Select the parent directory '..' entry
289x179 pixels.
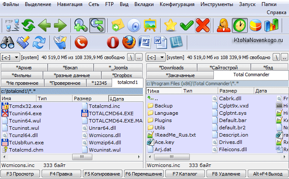click(x=152, y=98)
